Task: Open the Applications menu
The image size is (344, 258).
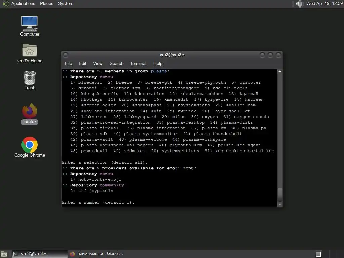Action: click(23, 3)
